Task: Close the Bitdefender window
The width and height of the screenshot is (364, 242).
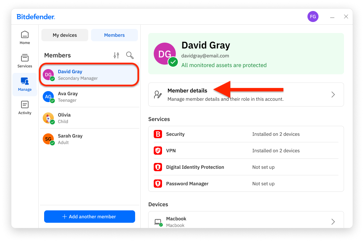Action: 346,16
